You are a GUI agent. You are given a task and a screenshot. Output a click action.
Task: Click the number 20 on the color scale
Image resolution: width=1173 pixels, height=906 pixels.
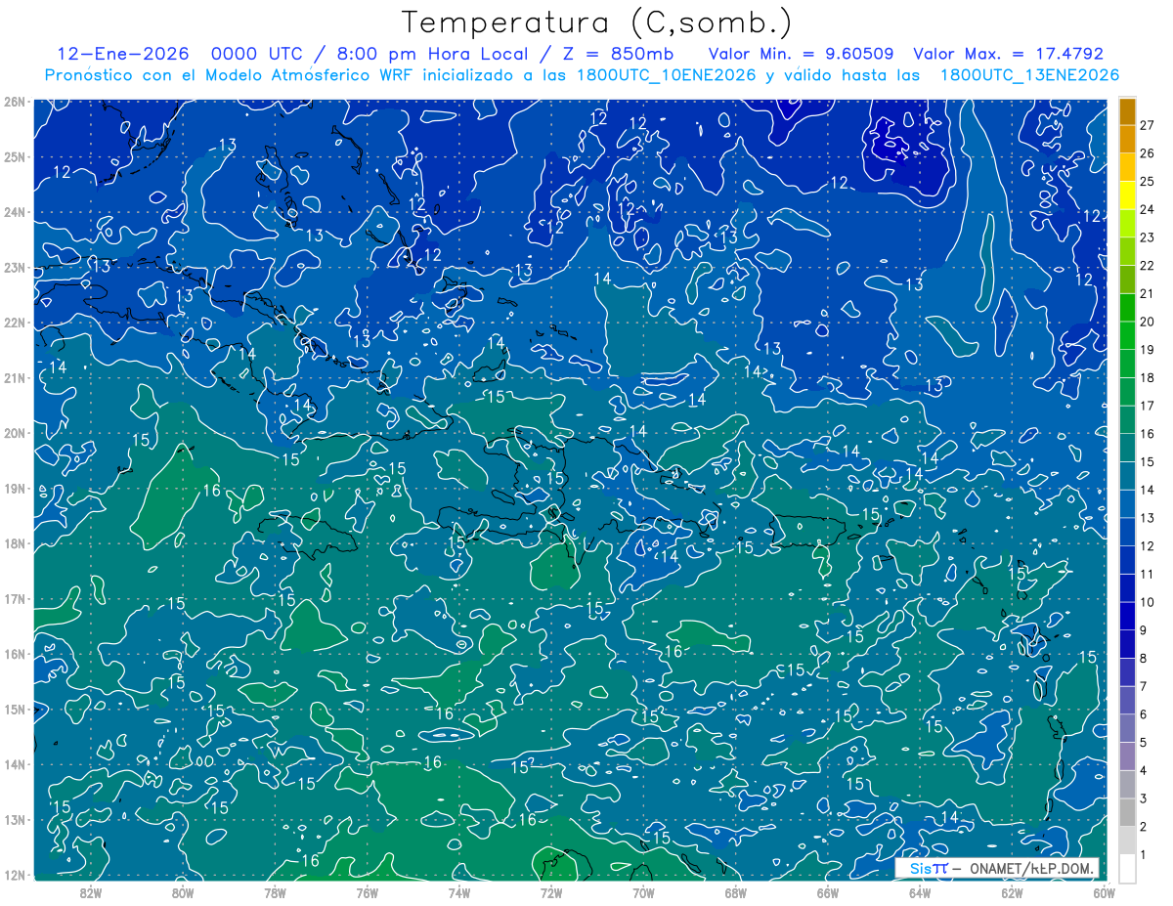click(x=1148, y=322)
